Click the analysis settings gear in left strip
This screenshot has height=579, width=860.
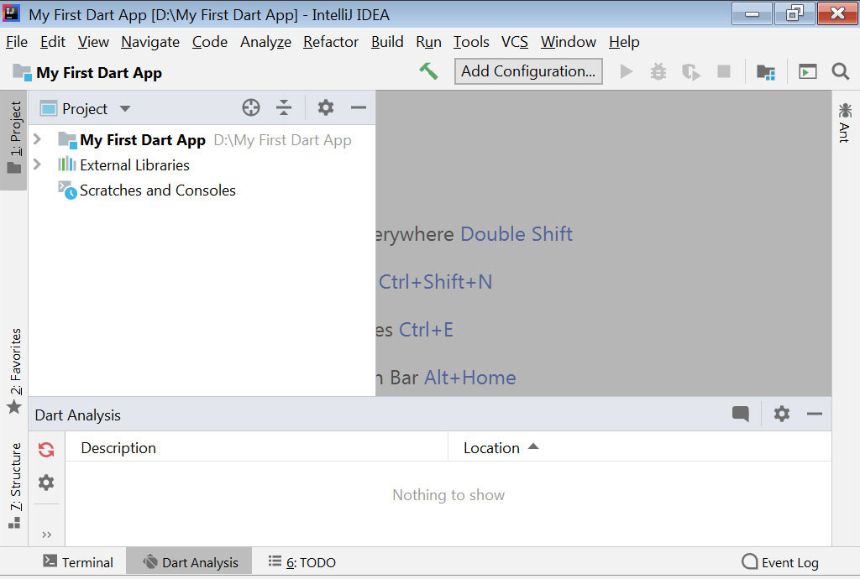[x=46, y=482]
